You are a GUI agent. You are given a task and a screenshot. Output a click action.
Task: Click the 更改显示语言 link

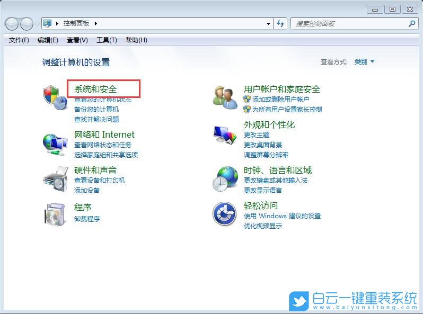tap(263, 190)
